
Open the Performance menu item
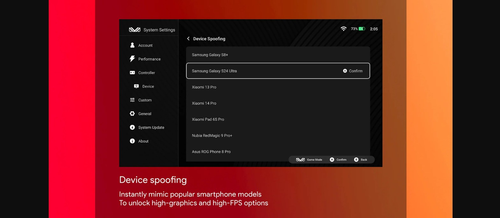(149, 59)
